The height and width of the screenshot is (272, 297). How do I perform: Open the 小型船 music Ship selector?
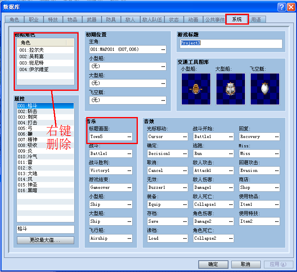click(110, 204)
